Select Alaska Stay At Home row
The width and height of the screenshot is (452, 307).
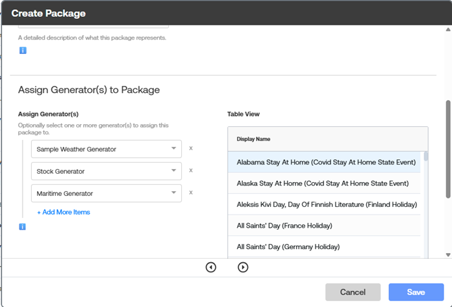pyautogui.click(x=324, y=183)
